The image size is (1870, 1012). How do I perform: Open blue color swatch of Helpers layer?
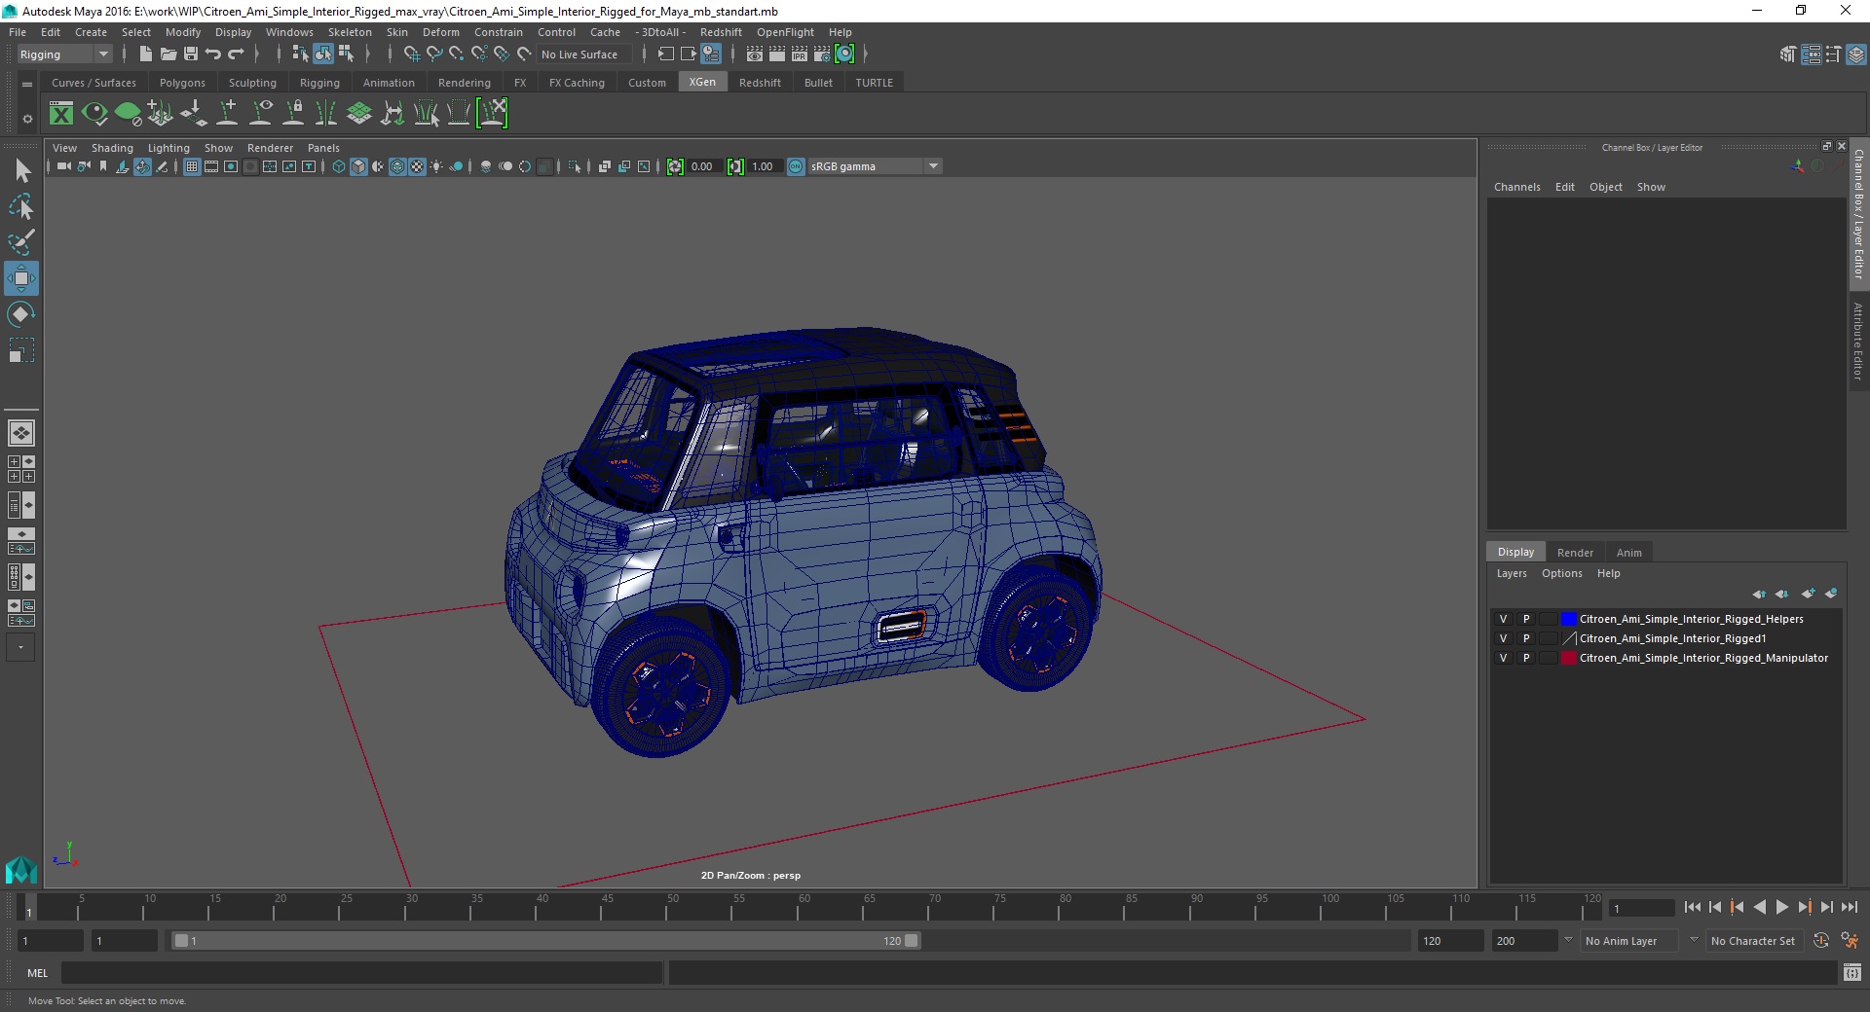click(1568, 619)
